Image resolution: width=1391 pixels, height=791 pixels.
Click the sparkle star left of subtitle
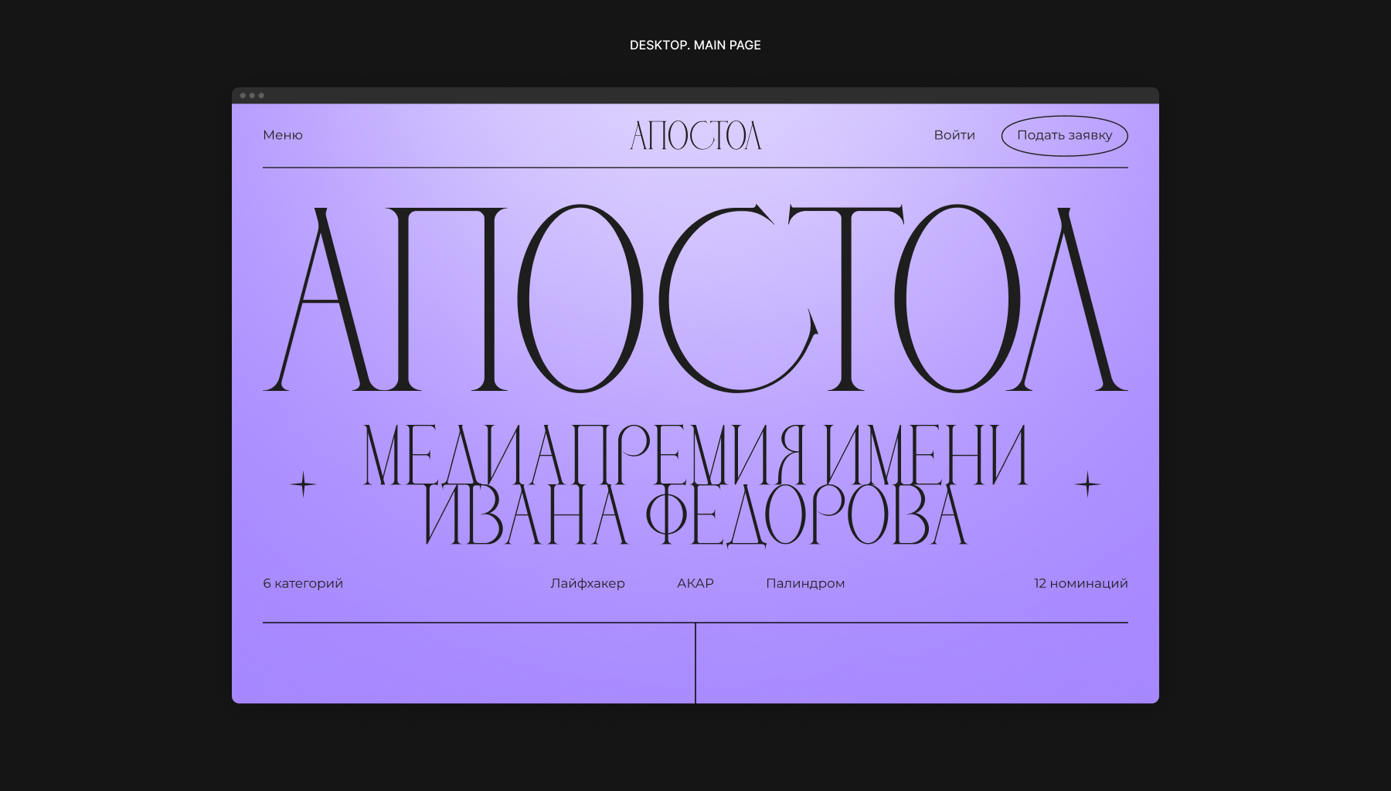pyautogui.click(x=304, y=484)
